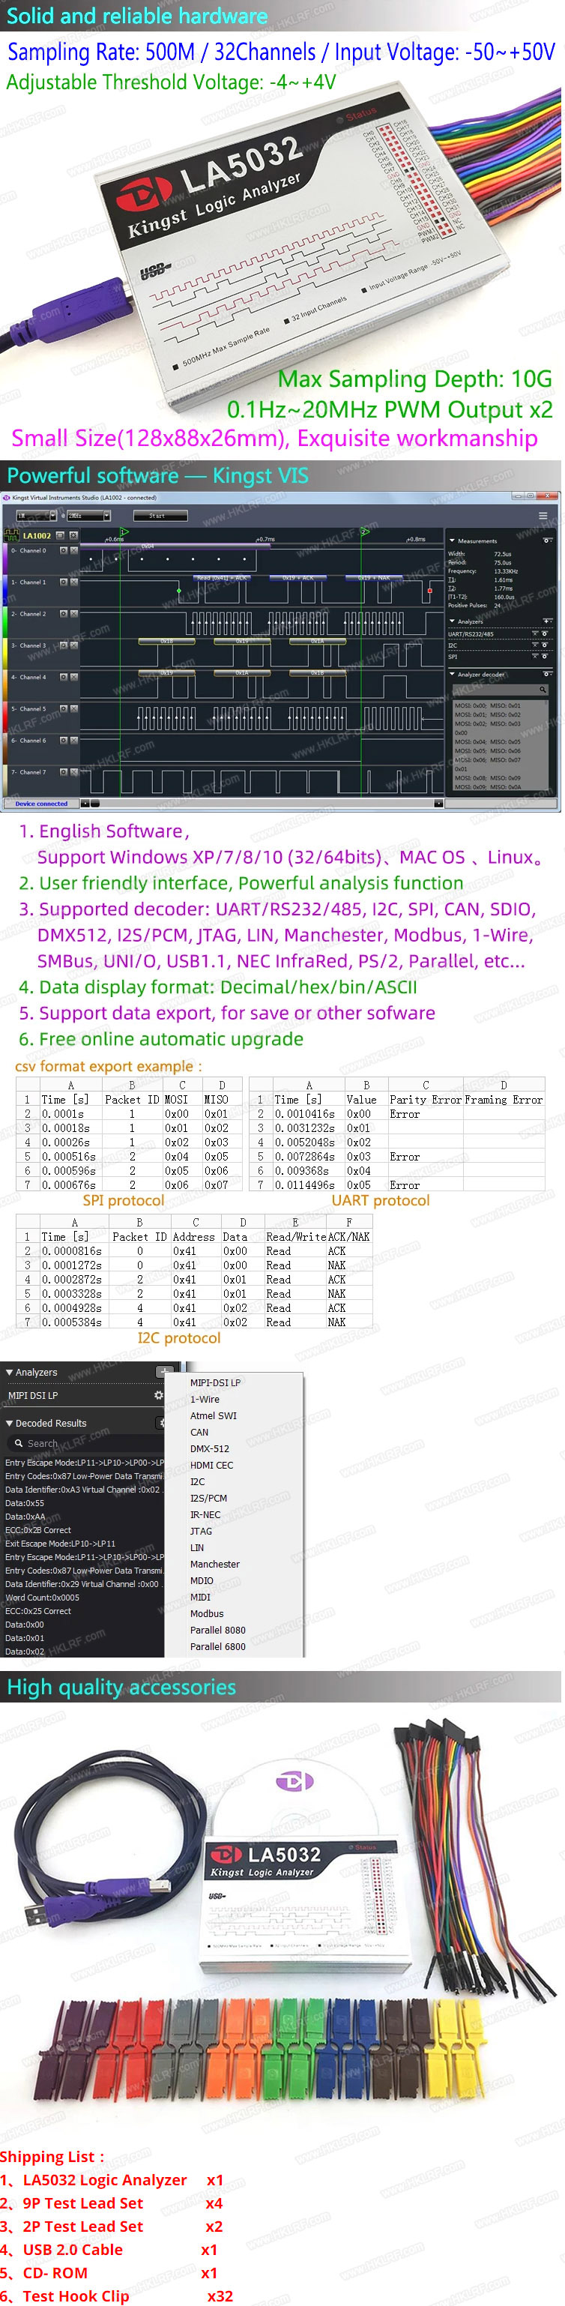Open Channel 4 settings gear
565x2306 pixels.
tap(64, 677)
